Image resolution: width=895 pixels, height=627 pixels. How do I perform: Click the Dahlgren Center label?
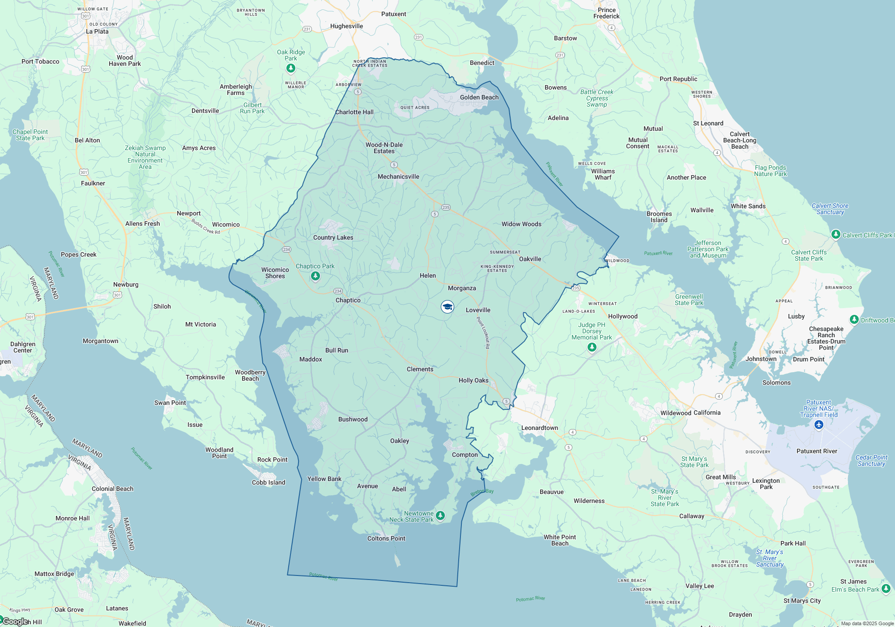click(22, 347)
